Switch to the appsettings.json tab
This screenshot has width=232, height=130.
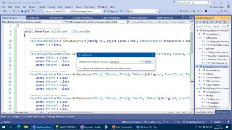[x=111, y=18]
